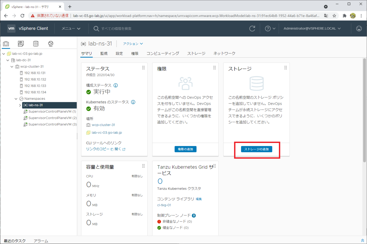Open the cl-tkg-01 content library link
Viewport: 367px width, 244px height.
tap(164, 205)
